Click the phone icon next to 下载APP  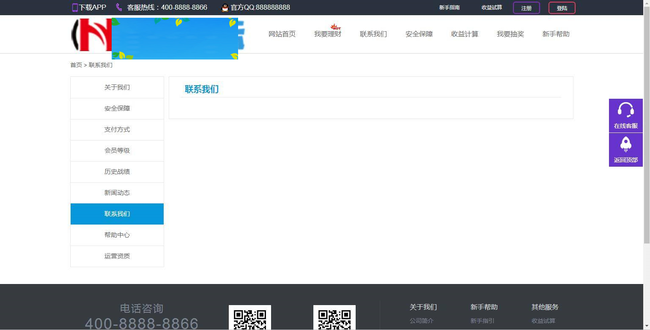[74, 7]
